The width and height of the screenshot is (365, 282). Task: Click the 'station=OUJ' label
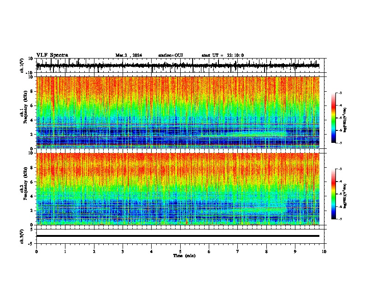(x=171, y=55)
